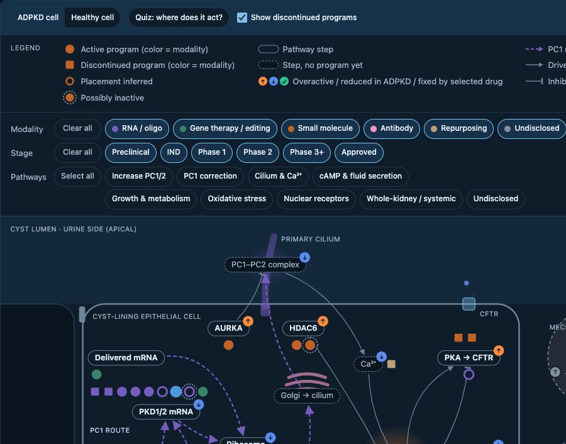The width and height of the screenshot is (566, 444).
Task: Click the PKA → CFTR pathway node
Action: [469, 358]
